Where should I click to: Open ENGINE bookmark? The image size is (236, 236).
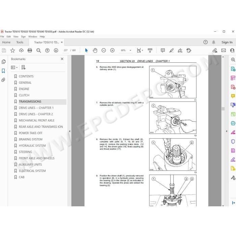pyautogui.click(x=24, y=89)
